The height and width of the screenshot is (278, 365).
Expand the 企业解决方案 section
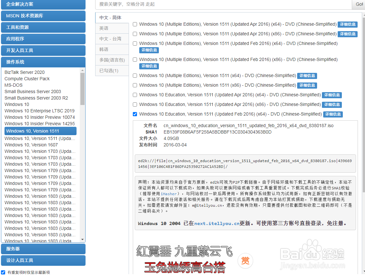click(x=43, y=4)
